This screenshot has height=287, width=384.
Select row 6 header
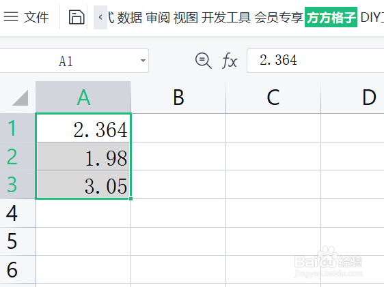pos(17,270)
